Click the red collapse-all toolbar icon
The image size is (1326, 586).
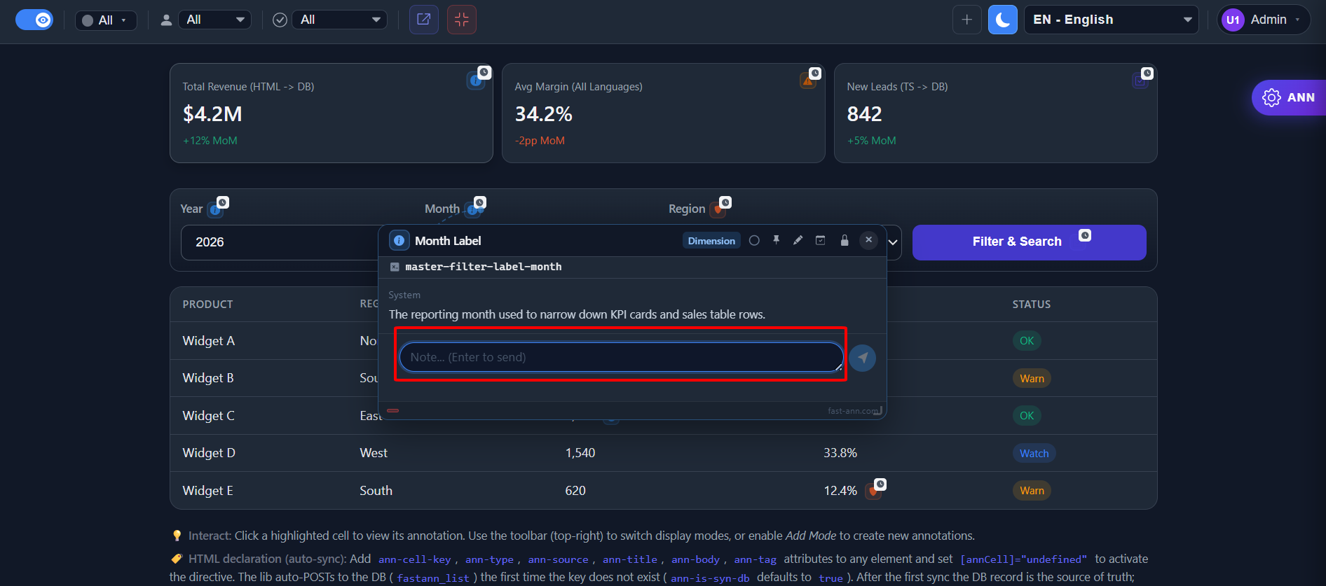462,20
